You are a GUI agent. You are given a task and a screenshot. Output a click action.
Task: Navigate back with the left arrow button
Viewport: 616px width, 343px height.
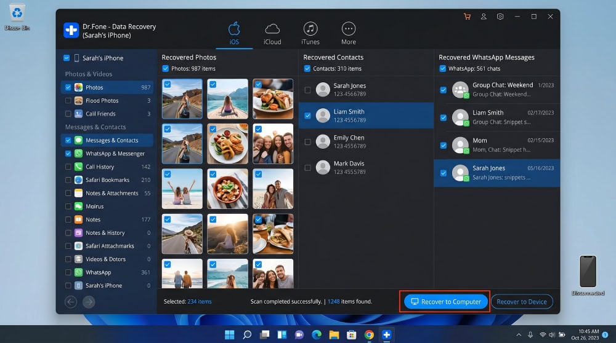click(x=71, y=302)
